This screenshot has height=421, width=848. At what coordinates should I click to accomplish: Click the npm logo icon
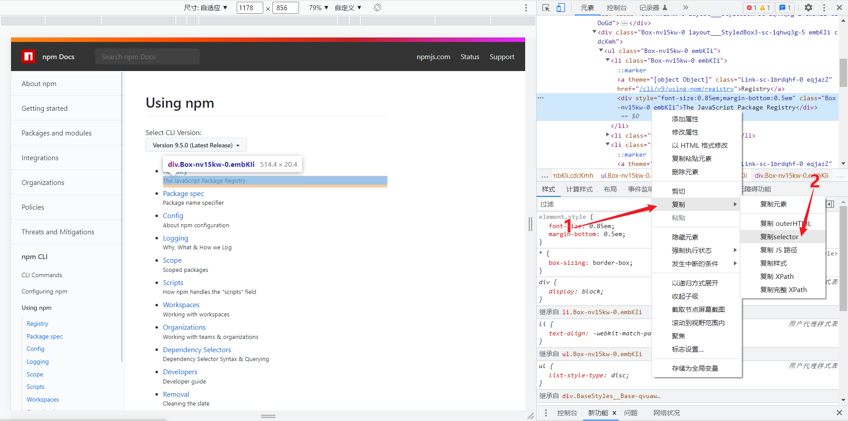point(29,56)
